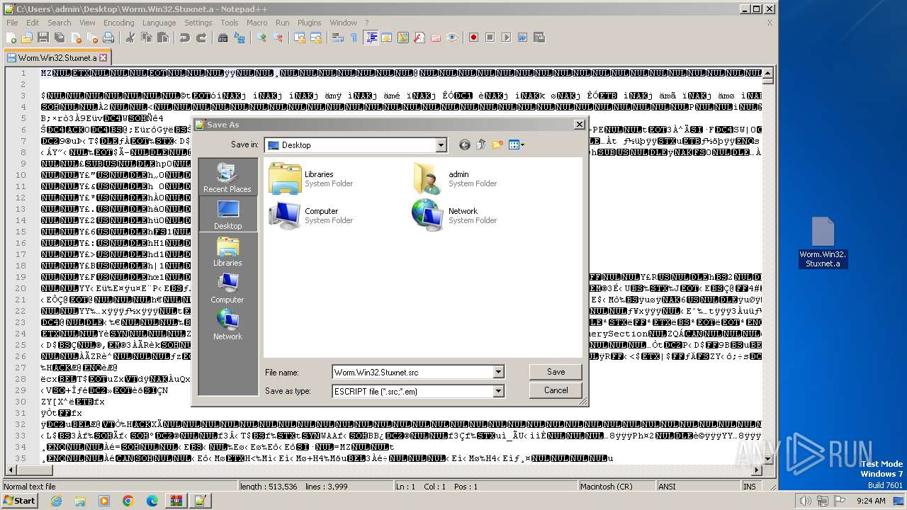
Task: Open the View Menu dropdown in dialog
Action: (x=517, y=144)
